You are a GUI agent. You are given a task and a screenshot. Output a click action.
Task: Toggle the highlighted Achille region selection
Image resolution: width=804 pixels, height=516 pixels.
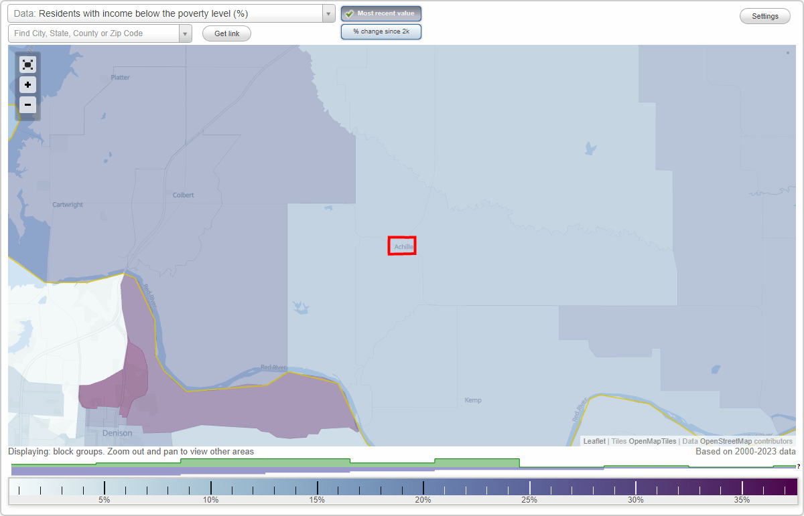[x=402, y=246]
